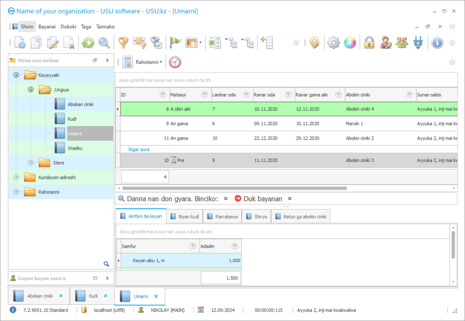Screen dimensions: 465x321
Task: Expand the Store tree folder
Action: tap(31, 163)
